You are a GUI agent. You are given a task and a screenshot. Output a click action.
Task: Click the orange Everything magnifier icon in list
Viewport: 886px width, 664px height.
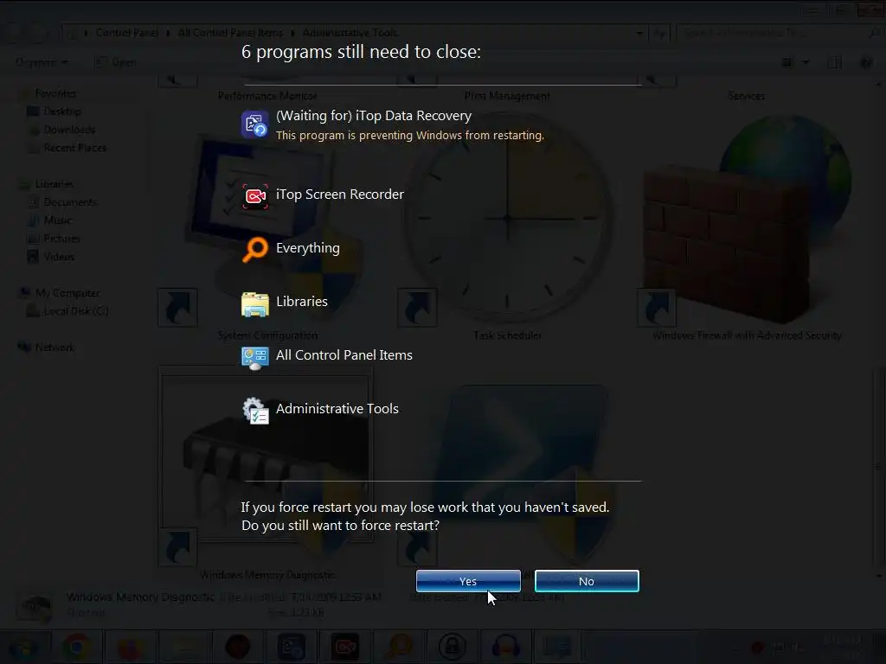[x=255, y=249]
